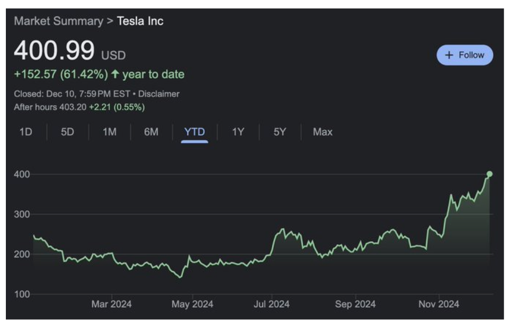Select the 5D time range tab

[67, 132]
